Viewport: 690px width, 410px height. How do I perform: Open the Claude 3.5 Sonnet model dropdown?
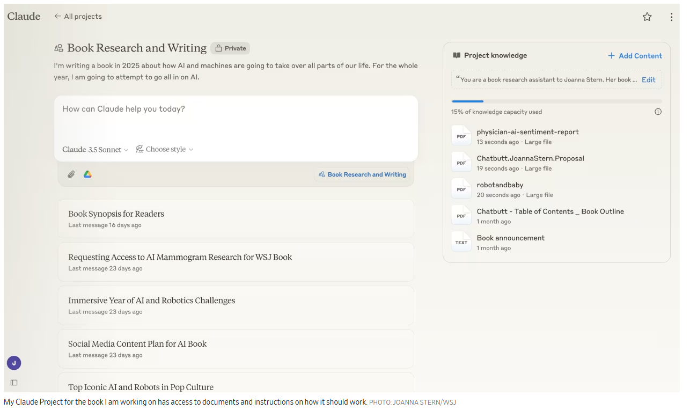(95, 149)
